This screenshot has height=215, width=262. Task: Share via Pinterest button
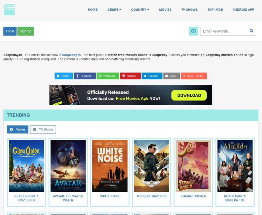coord(130,76)
